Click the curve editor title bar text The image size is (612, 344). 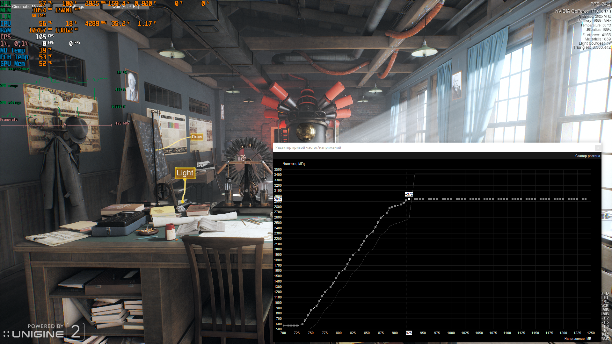308,148
